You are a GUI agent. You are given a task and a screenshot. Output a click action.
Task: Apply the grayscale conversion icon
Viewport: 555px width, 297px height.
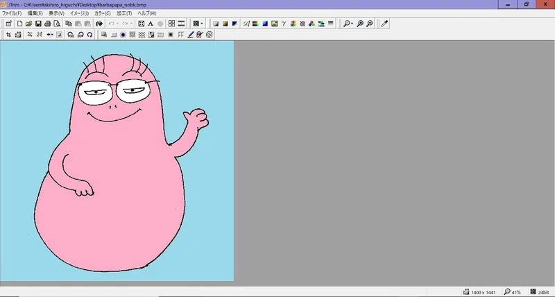tap(216, 24)
